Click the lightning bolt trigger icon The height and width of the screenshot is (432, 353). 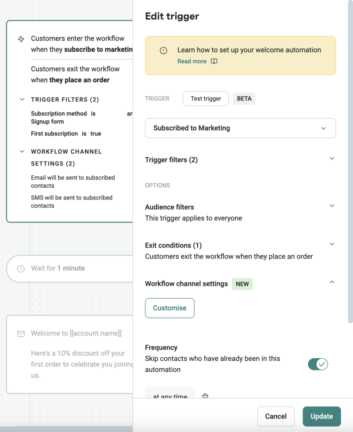click(21, 39)
